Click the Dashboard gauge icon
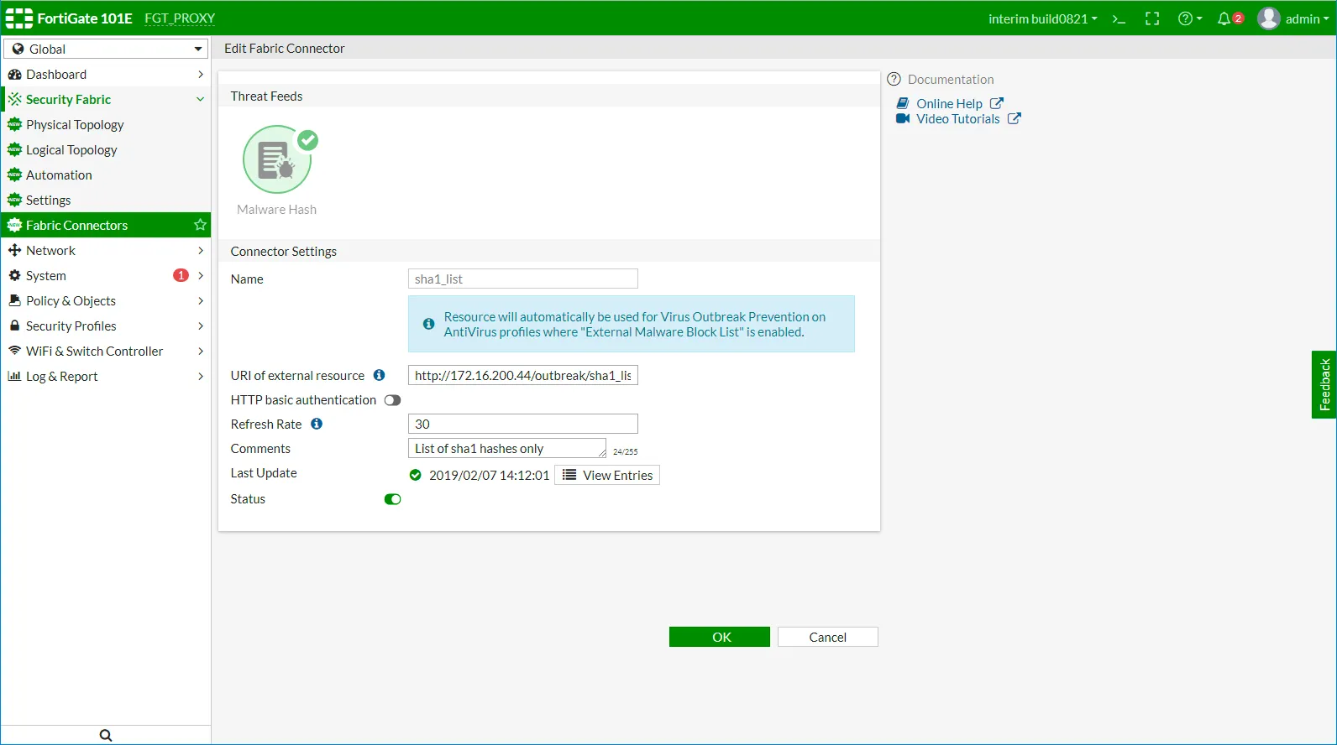 pyautogui.click(x=14, y=74)
